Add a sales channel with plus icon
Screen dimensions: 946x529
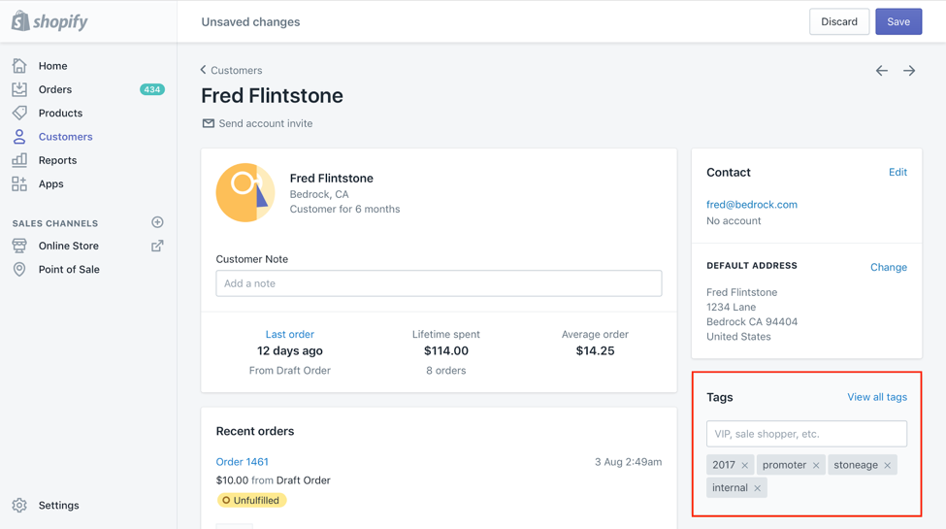tap(157, 222)
